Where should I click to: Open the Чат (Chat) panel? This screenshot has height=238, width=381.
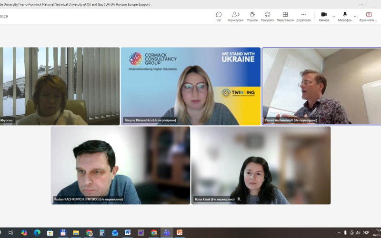click(219, 16)
